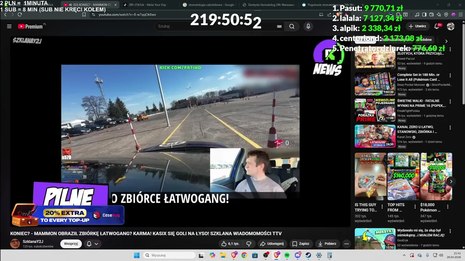Like the video with 6,1 tys. likes

click(x=230, y=244)
